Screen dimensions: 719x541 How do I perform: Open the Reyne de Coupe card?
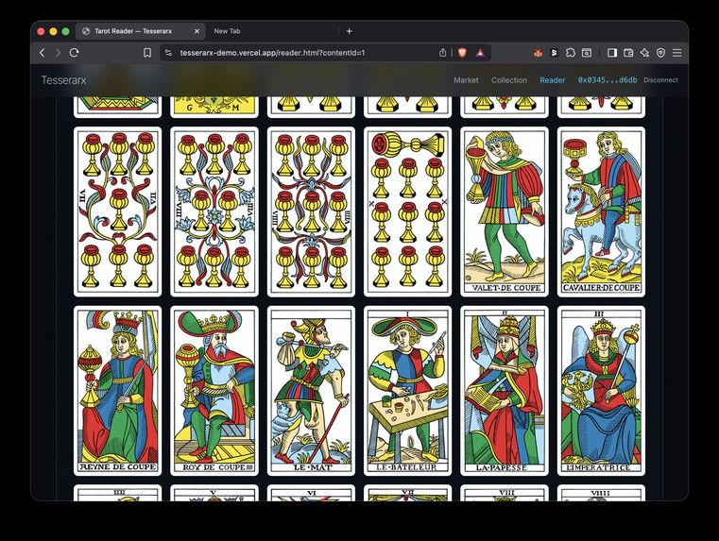click(118, 391)
